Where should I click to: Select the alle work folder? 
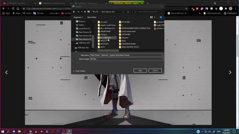click(x=102, y=22)
